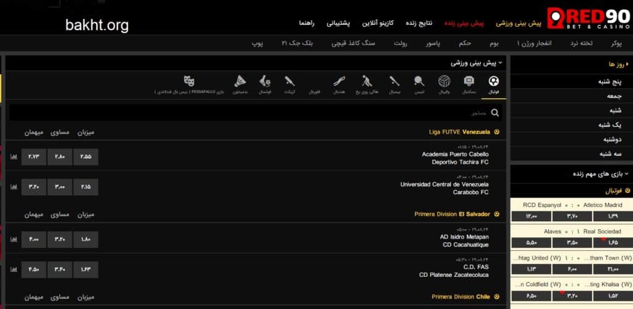Open statistics chart icon for Academia Puerto Cabello match

[x=14, y=156]
